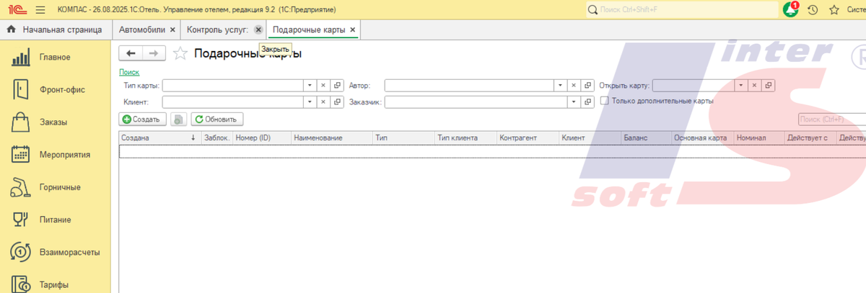Click the Заблок. column header

216,137
